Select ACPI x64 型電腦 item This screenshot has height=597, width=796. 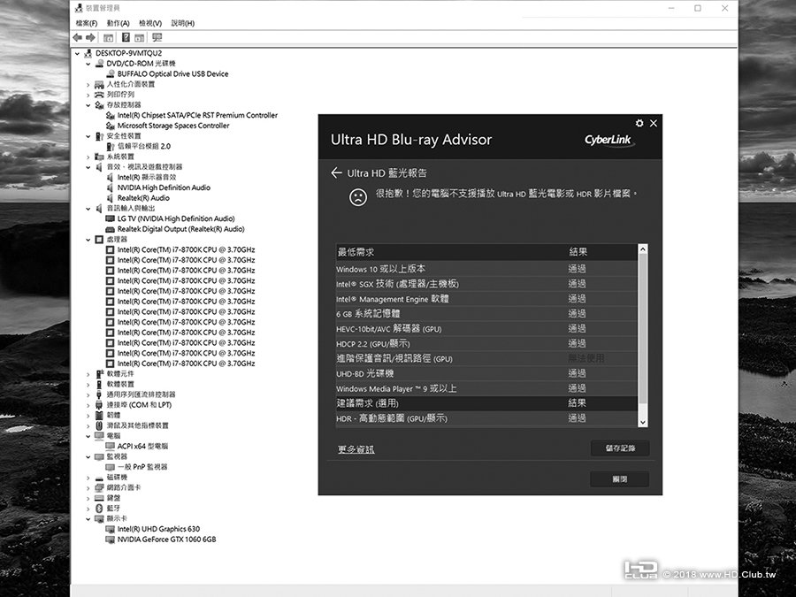tap(142, 447)
